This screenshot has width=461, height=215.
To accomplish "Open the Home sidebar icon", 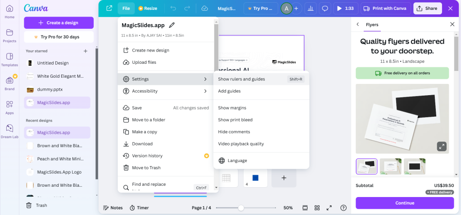I will coord(9,12).
